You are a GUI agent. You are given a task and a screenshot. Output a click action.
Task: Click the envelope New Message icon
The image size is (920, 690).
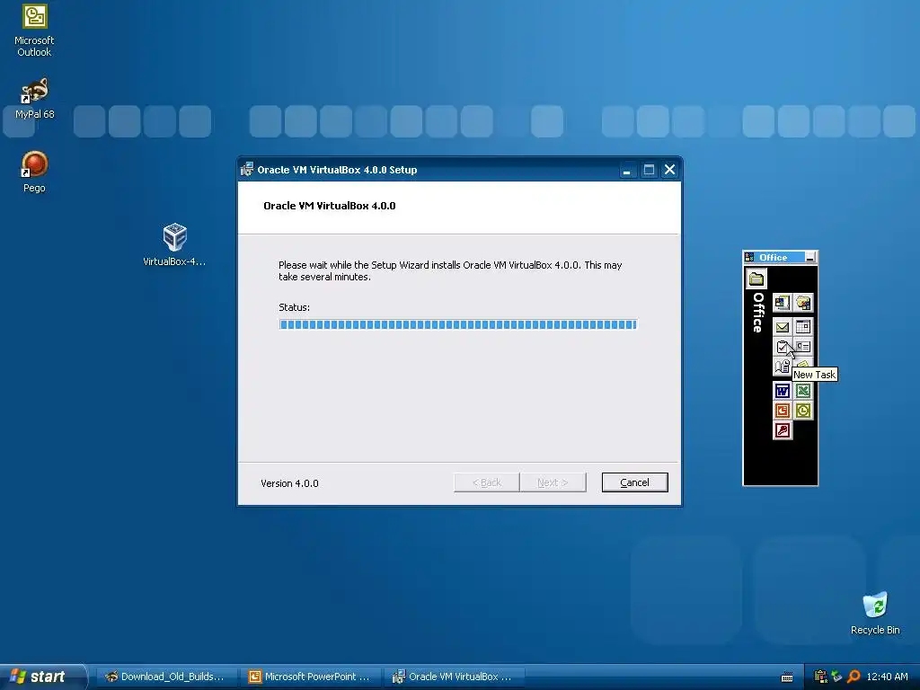783,327
